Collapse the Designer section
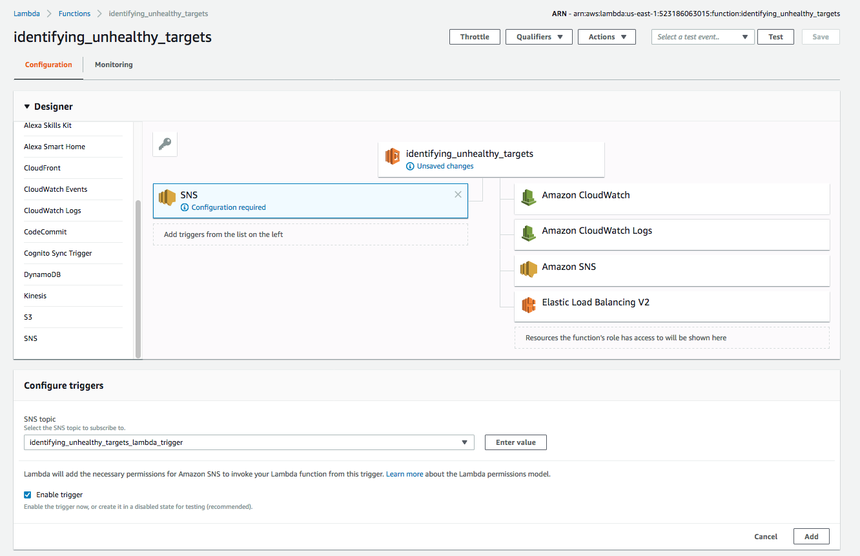860x556 pixels. pos(27,107)
